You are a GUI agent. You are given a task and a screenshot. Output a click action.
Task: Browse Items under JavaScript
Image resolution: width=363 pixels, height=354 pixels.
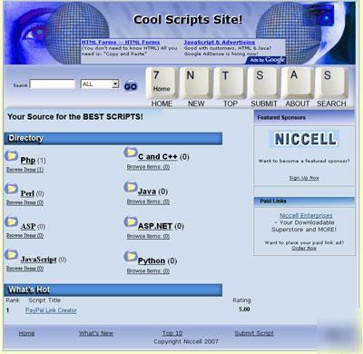click(25, 269)
